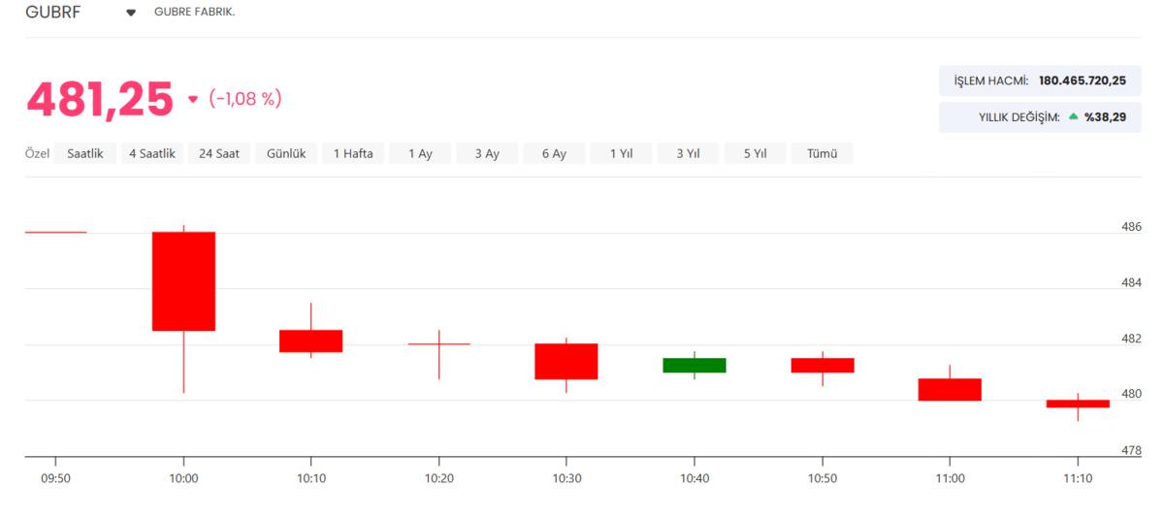Click the Özel custom range label
Image resolution: width=1164 pixels, height=519 pixels.
(x=37, y=153)
